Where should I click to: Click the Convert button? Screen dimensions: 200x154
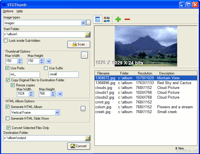79,146
